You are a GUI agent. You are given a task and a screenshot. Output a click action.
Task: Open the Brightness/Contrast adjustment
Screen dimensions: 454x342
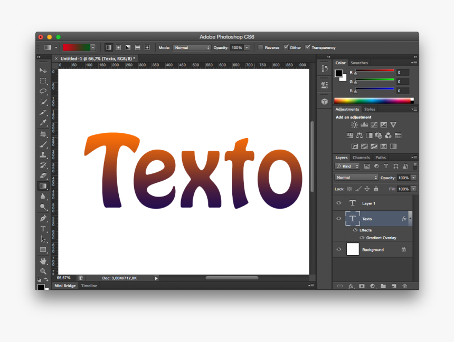(x=354, y=124)
